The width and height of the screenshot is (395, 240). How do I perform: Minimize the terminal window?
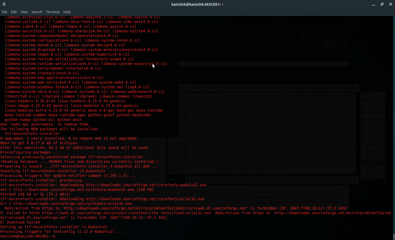coord(374,4)
